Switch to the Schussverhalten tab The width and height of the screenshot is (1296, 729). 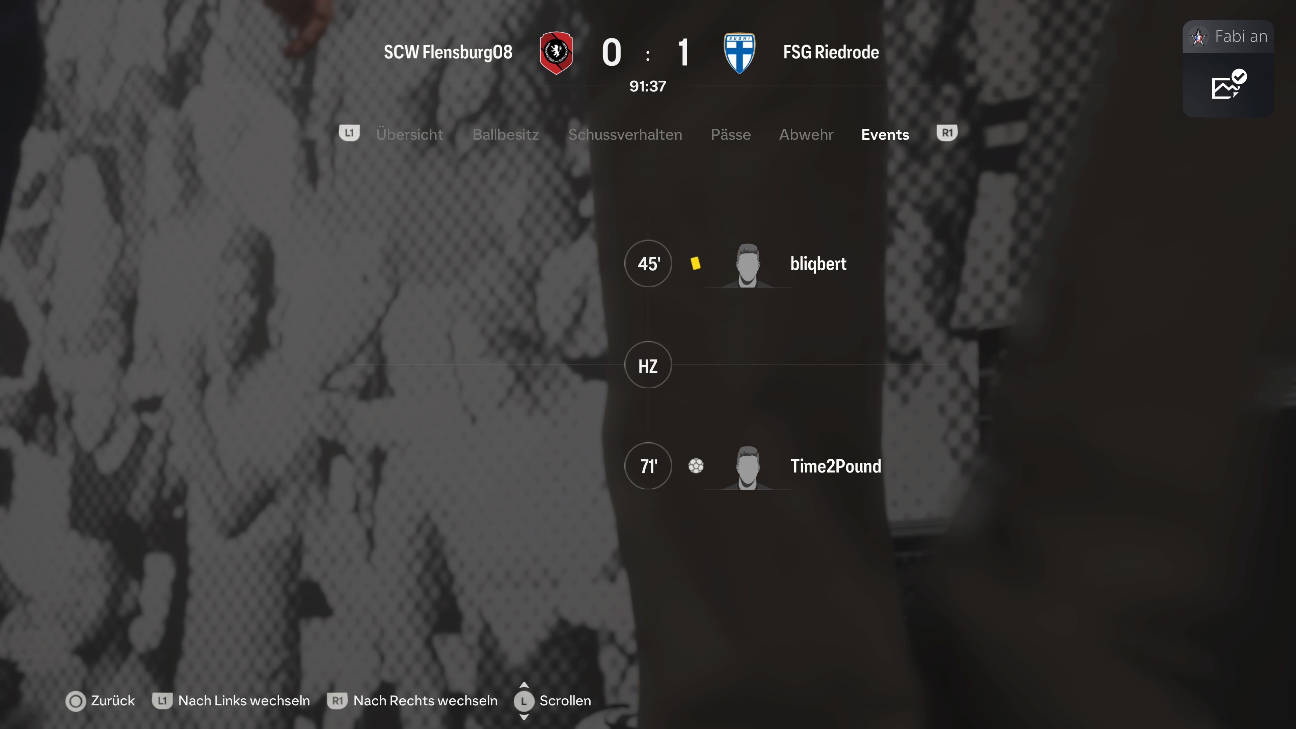click(625, 134)
